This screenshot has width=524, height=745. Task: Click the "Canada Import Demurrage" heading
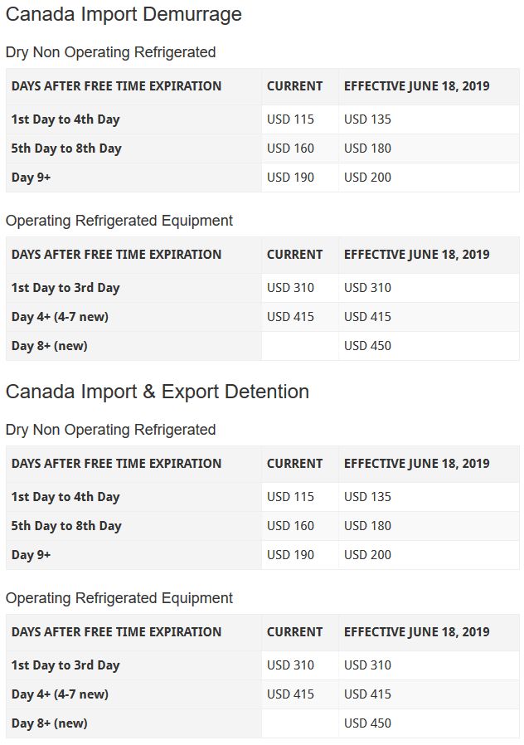(x=124, y=14)
